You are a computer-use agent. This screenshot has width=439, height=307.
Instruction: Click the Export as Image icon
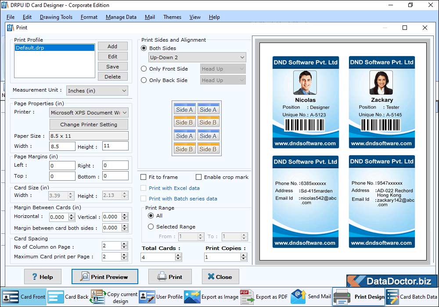pyautogui.click(x=192, y=296)
